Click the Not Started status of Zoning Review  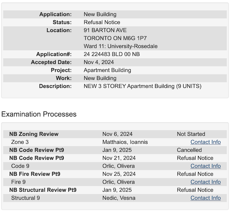(x=191, y=134)
